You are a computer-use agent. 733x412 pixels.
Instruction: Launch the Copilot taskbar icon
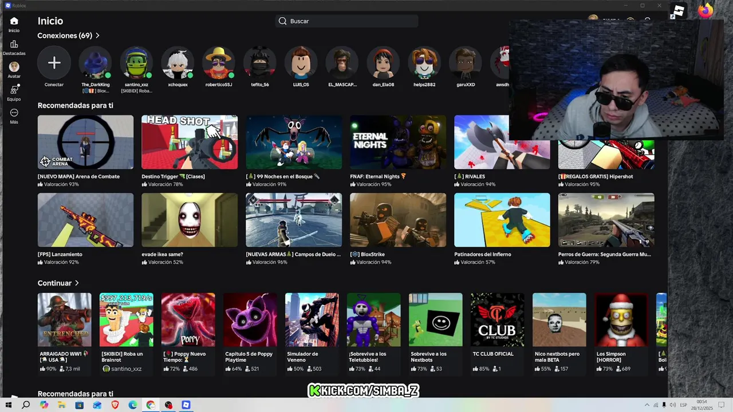click(x=44, y=405)
